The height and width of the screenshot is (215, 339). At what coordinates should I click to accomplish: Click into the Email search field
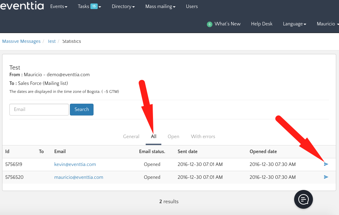pos(39,109)
